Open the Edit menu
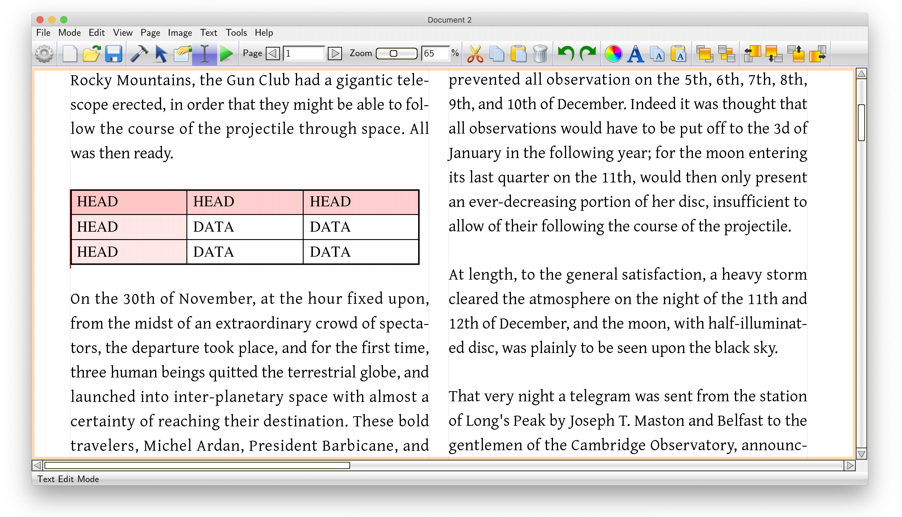The image size is (902, 517). [x=97, y=33]
